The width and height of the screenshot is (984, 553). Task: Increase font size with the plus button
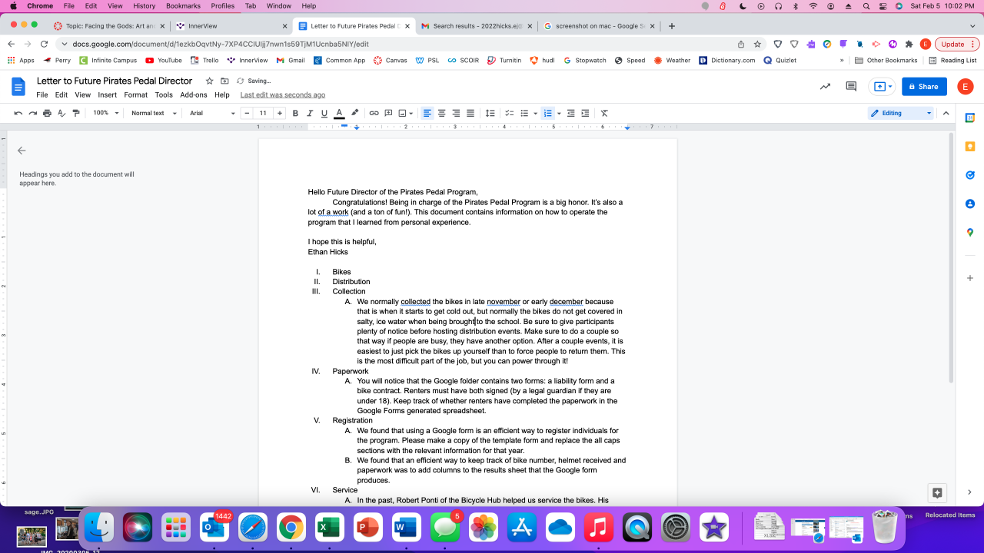click(280, 113)
